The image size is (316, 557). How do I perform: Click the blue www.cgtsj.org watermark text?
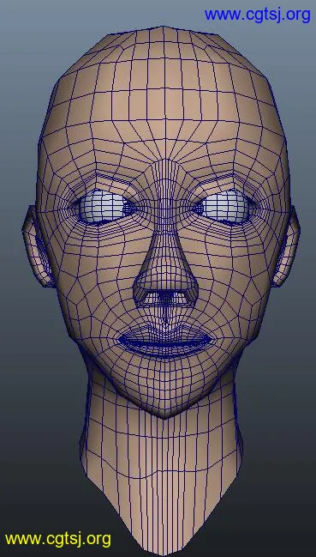coord(258,15)
